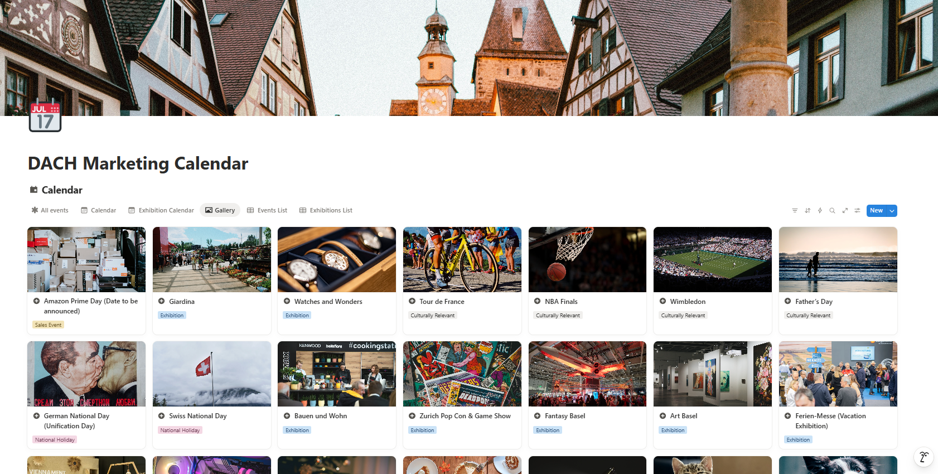938x474 pixels.
Task: Click the page icon beside Tour de France
Action: tap(412, 301)
